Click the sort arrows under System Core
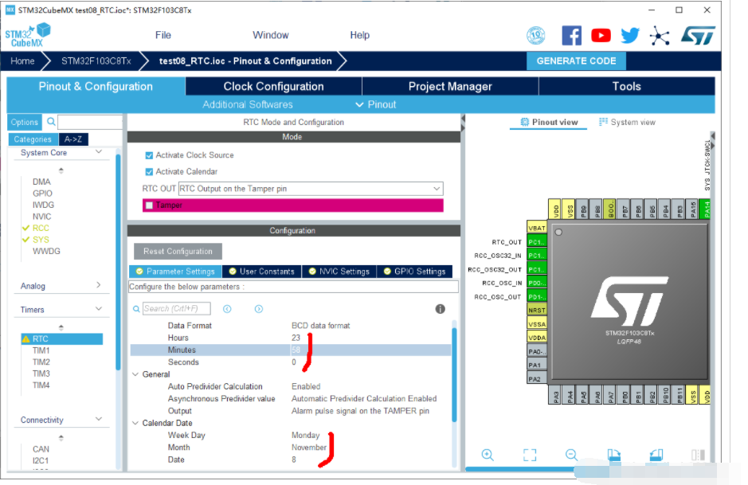 (61, 170)
